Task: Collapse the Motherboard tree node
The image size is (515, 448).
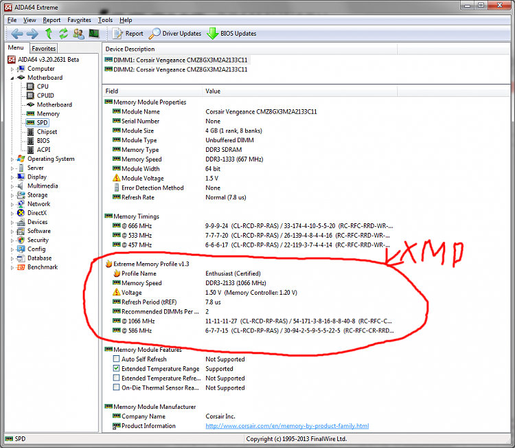Action: tap(12, 78)
